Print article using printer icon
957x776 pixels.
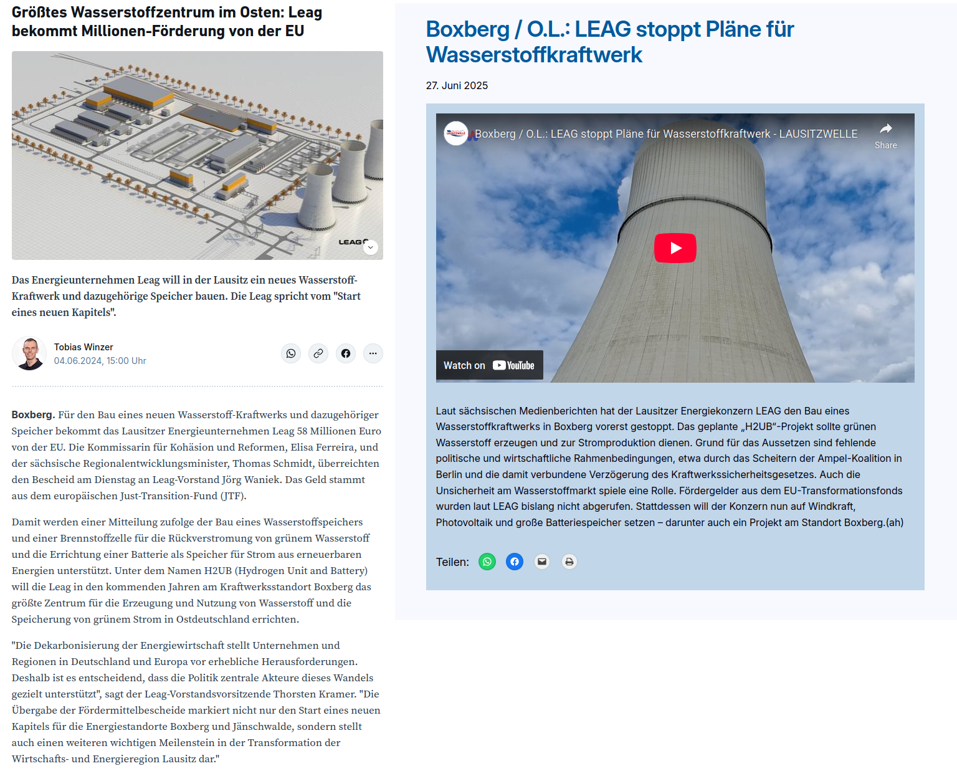click(x=569, y=562)
